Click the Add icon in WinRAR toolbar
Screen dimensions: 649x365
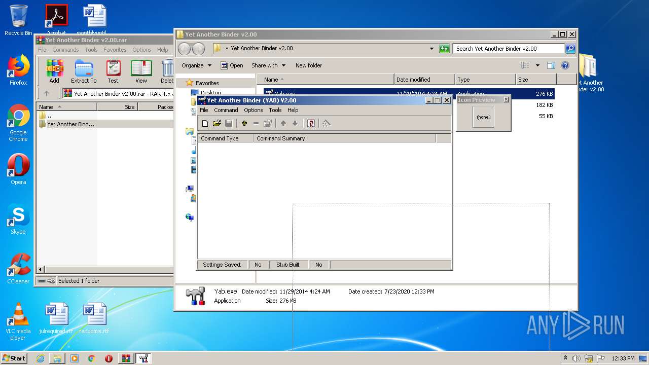pos(54,71)
